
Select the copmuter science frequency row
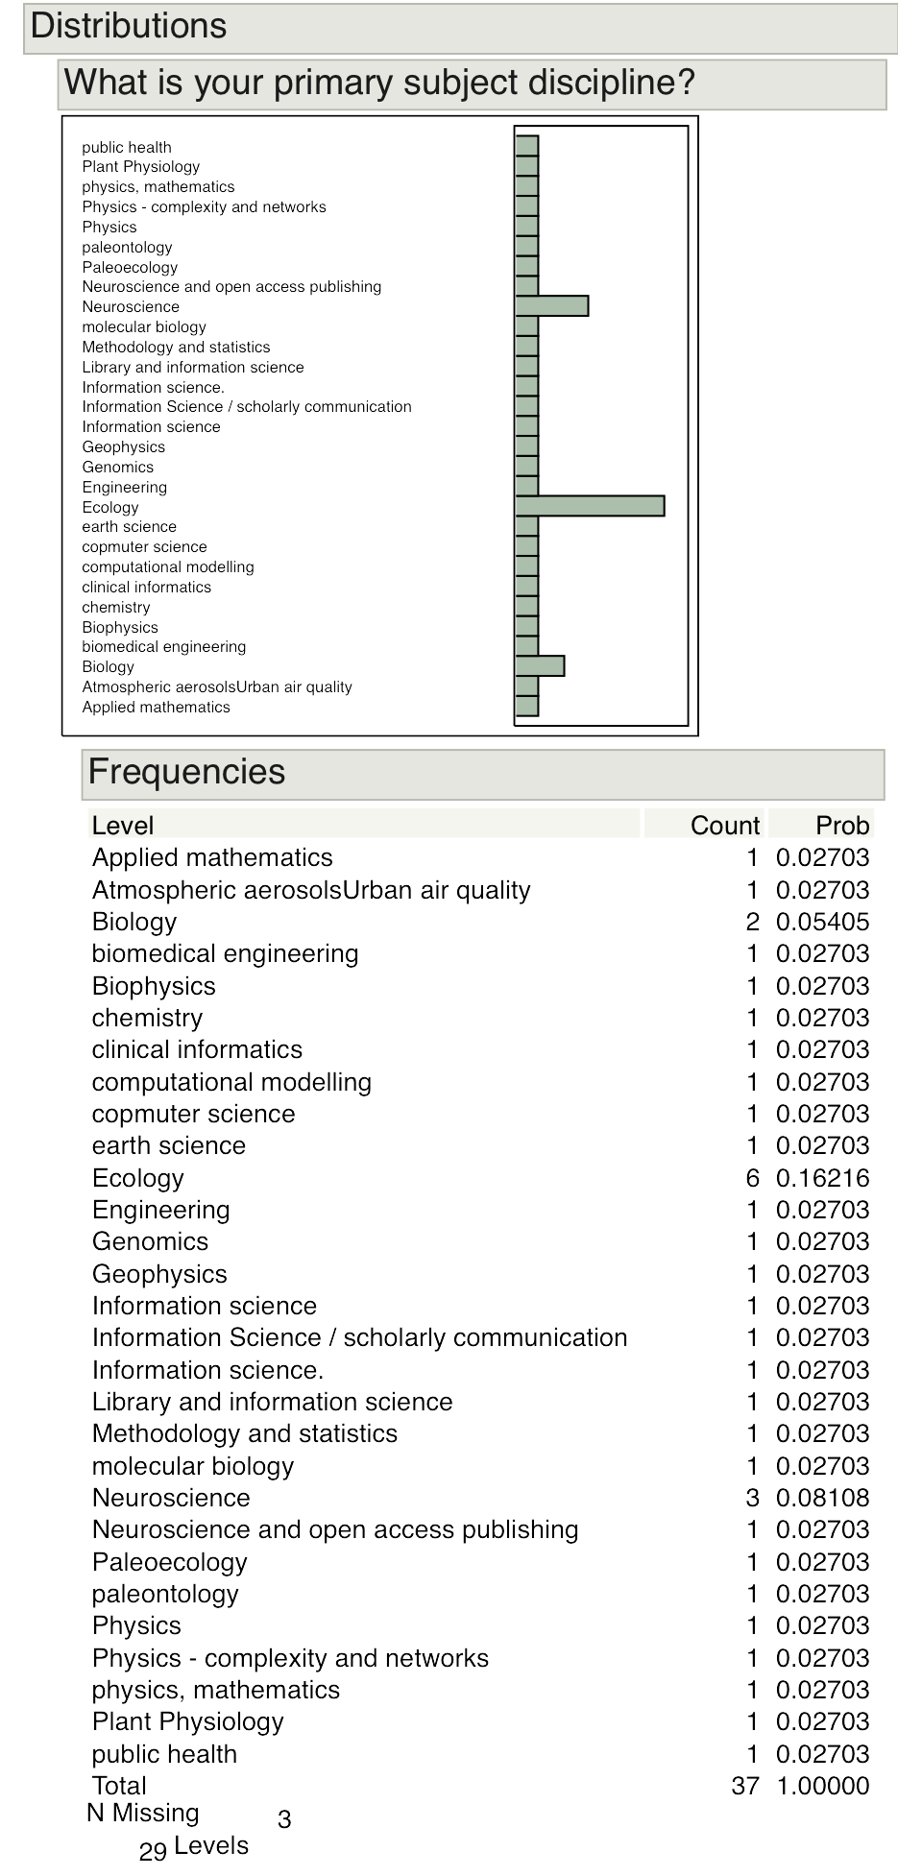pos(193,1114)
